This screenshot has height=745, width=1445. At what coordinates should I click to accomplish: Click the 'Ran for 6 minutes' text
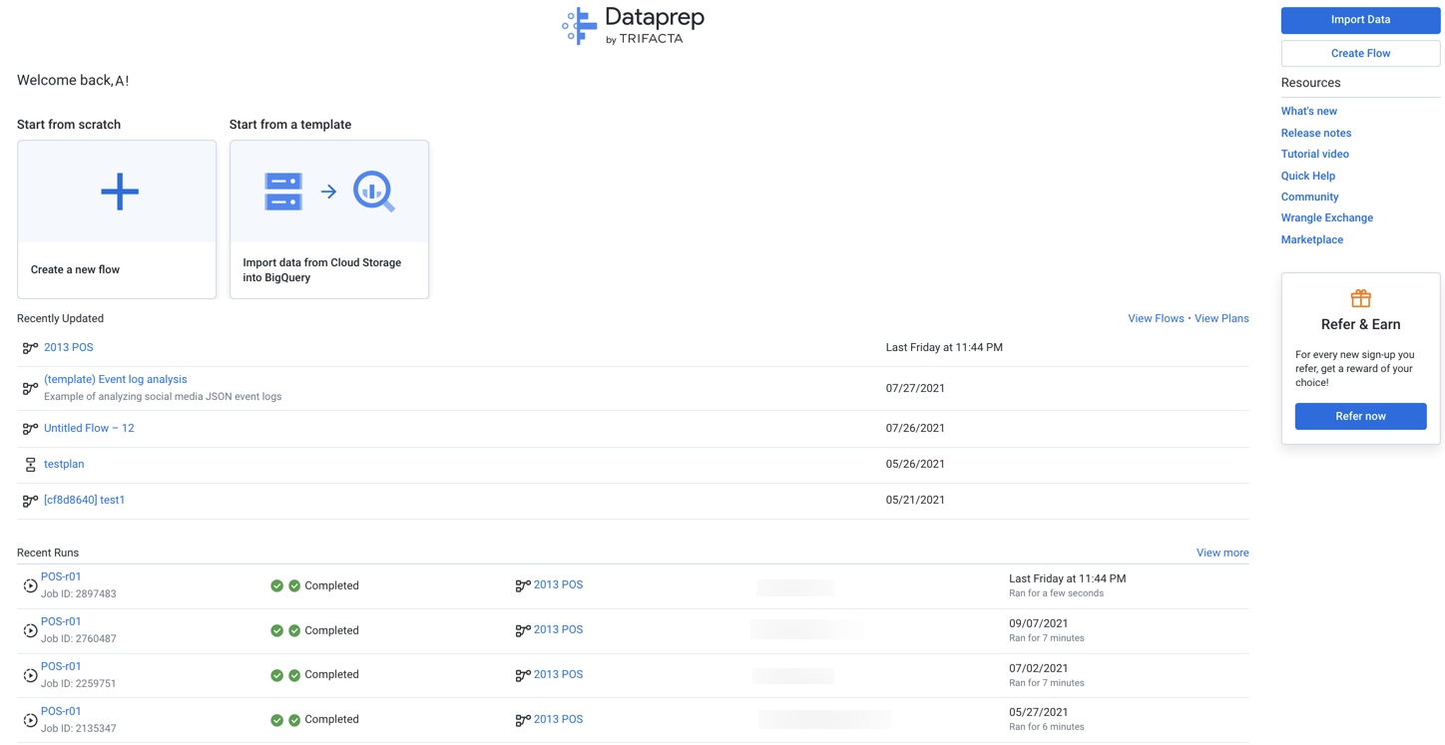pos(1046,727)
